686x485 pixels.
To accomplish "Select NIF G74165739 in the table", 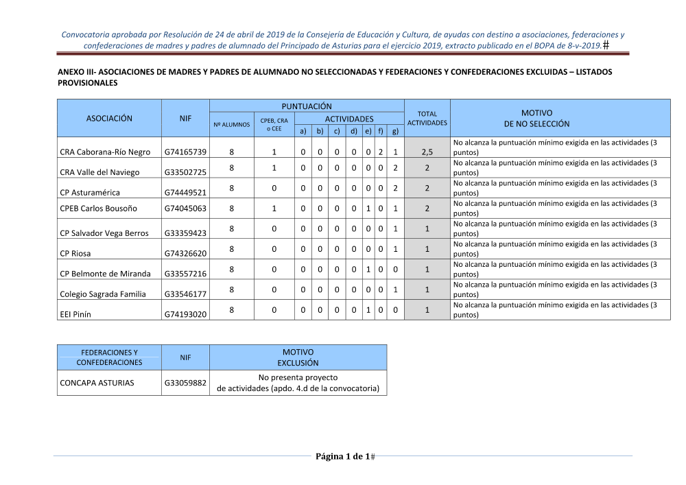I will pyautogui.click(x=185, y=152).
